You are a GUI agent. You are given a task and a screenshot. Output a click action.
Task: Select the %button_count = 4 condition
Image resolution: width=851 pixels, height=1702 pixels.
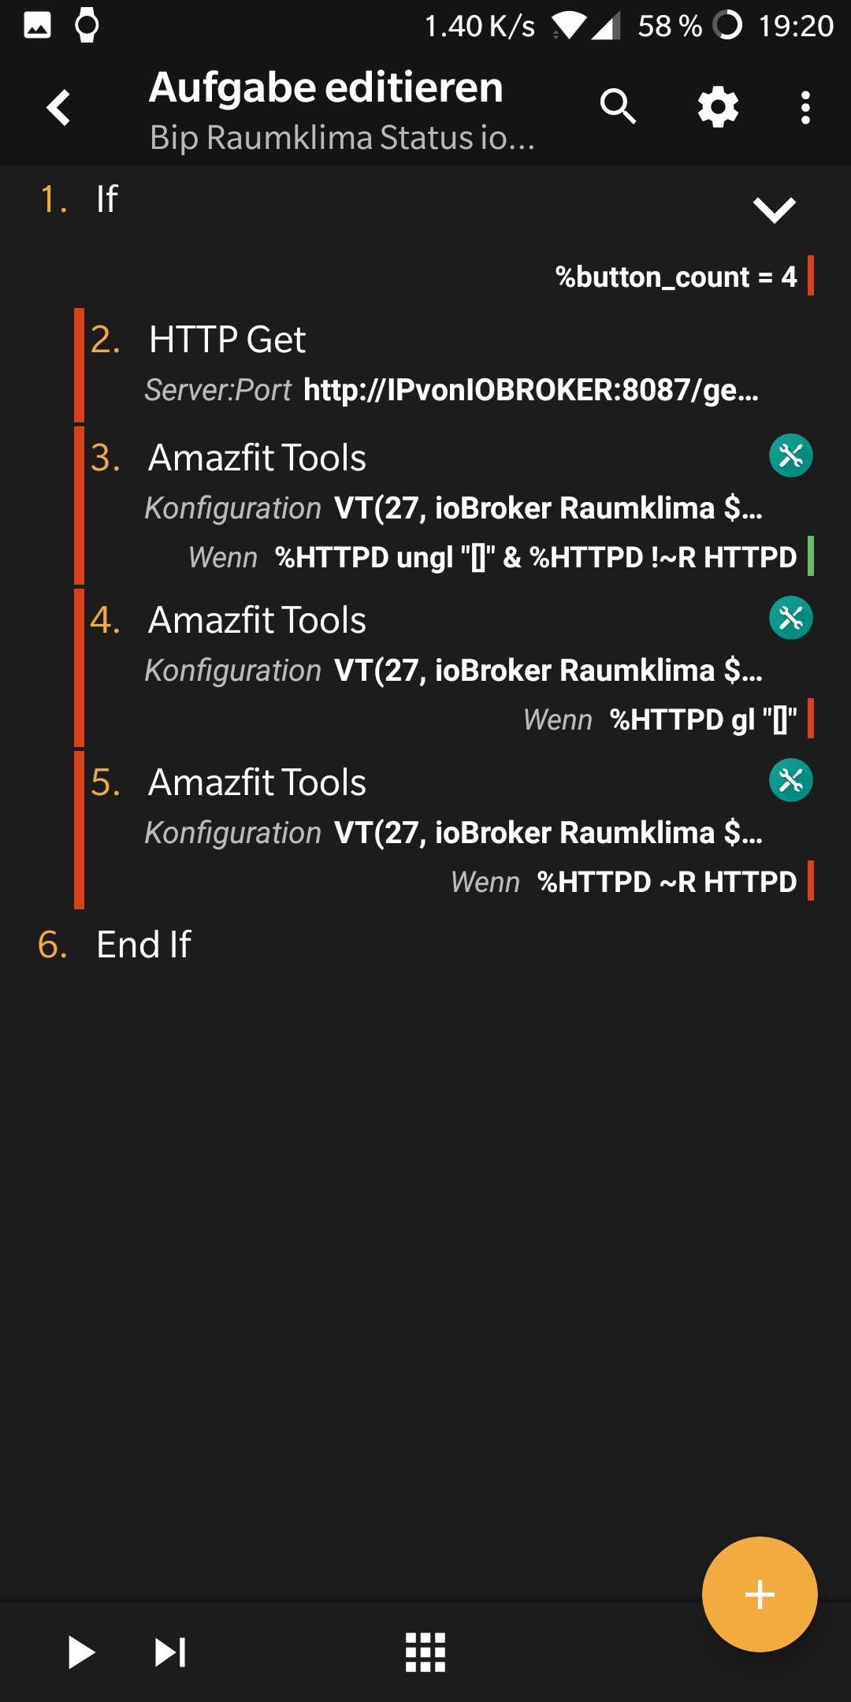click(675, 277)
